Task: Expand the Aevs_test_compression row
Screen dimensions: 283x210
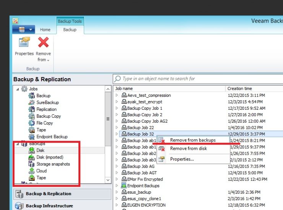Action: [x=117, y=95]
